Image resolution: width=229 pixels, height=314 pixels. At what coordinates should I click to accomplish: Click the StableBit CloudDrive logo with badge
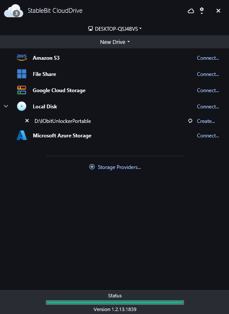pos(14,11)
